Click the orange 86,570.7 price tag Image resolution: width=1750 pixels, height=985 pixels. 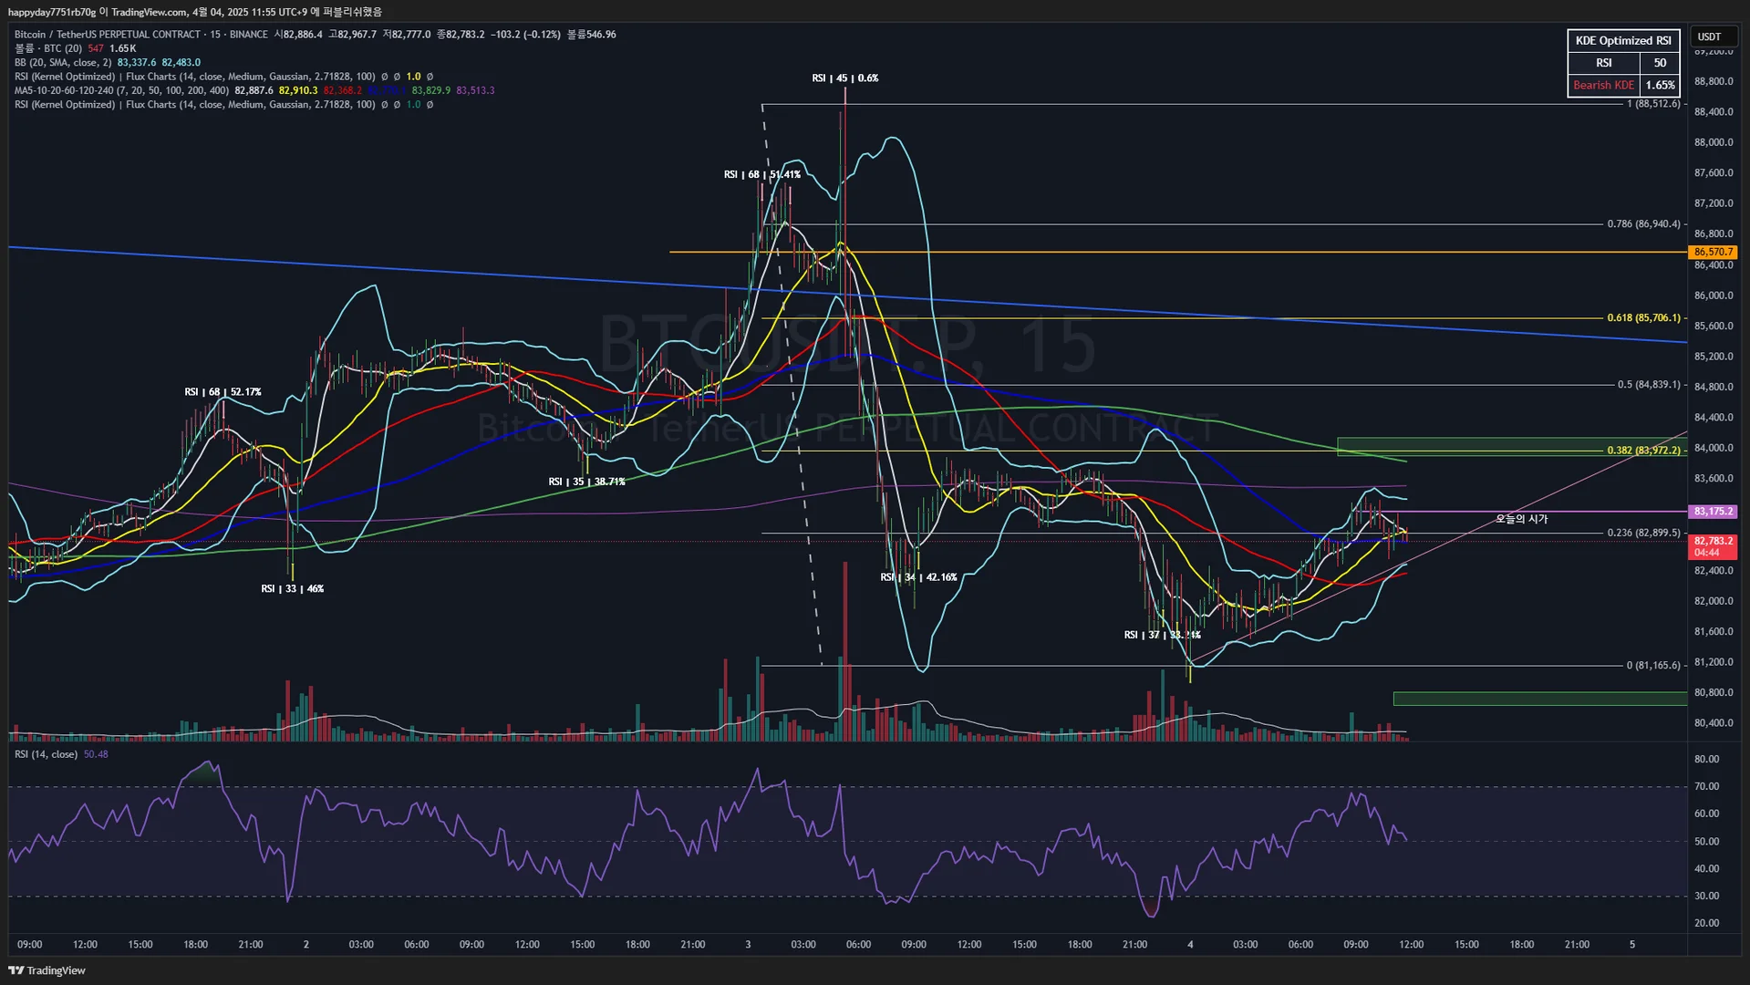(1714, 252)
